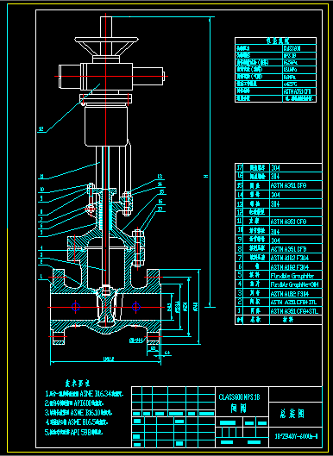333x456 pixels.
Task: Select the row 5 Flexible Graphite material cell
Action: (292, 275)
